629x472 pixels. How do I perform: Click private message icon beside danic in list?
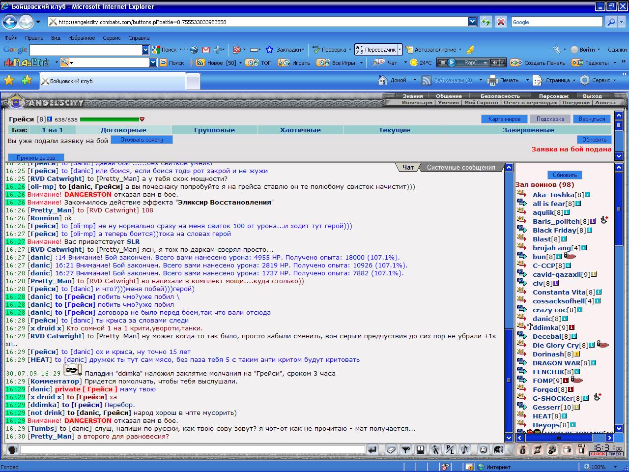(x=521, y=318)
